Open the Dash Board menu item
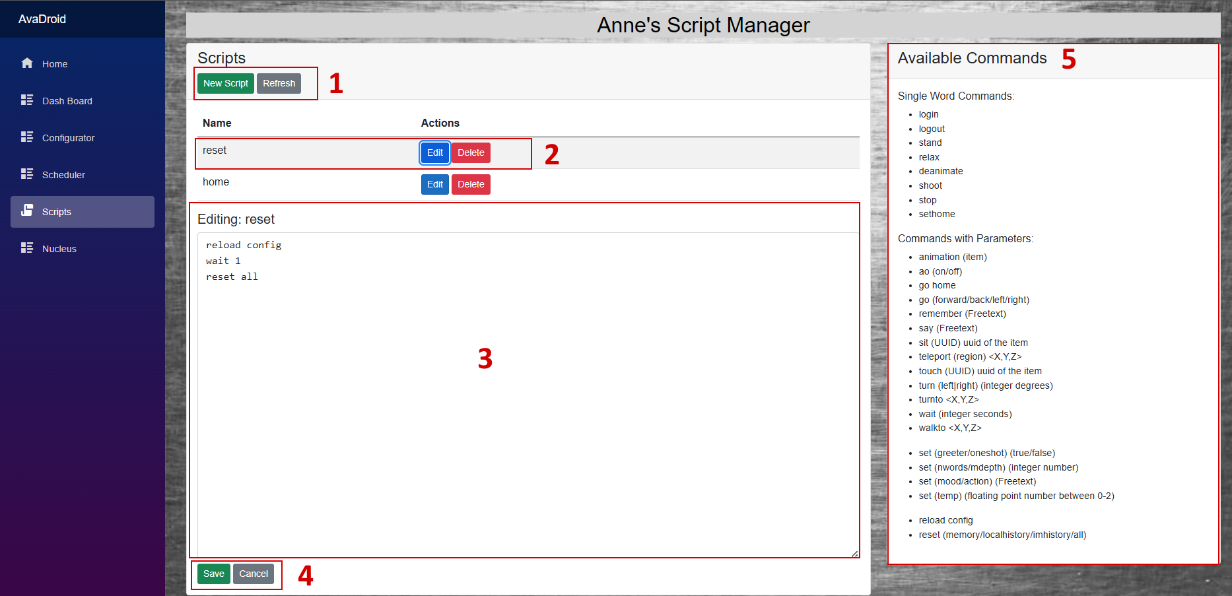 (67, 101)
